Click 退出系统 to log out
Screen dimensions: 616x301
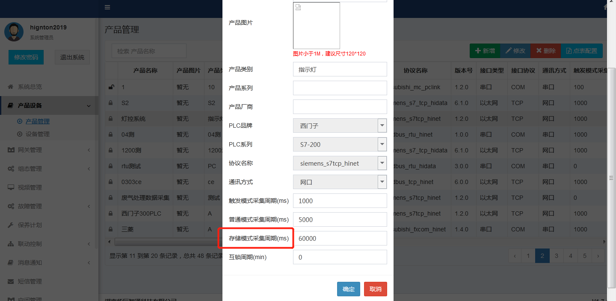[72, 57]
